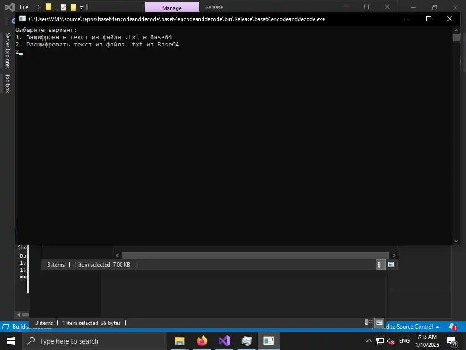Click left arrow of Output panel scrollbar
Image resolution: width=466 pixels, height=350 pixels.
click(18, 314)
